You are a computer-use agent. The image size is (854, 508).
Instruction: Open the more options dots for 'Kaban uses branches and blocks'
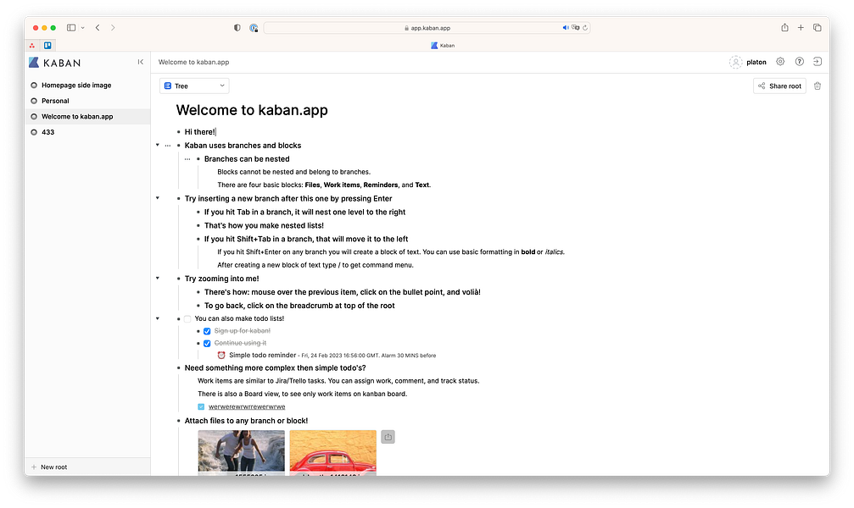pyautogui.click(x=167, y=146)
